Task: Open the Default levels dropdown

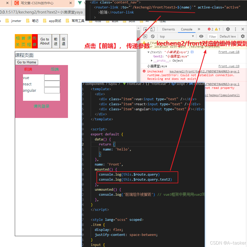Action: (x=228, y=36)
